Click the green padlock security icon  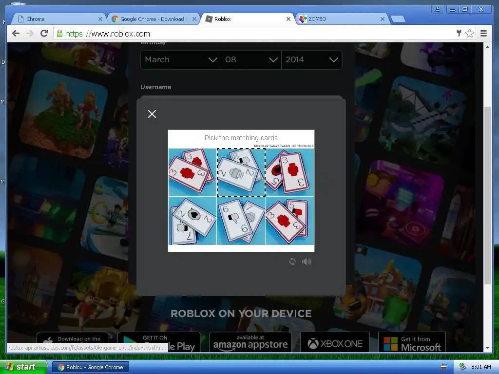point(59,34)
